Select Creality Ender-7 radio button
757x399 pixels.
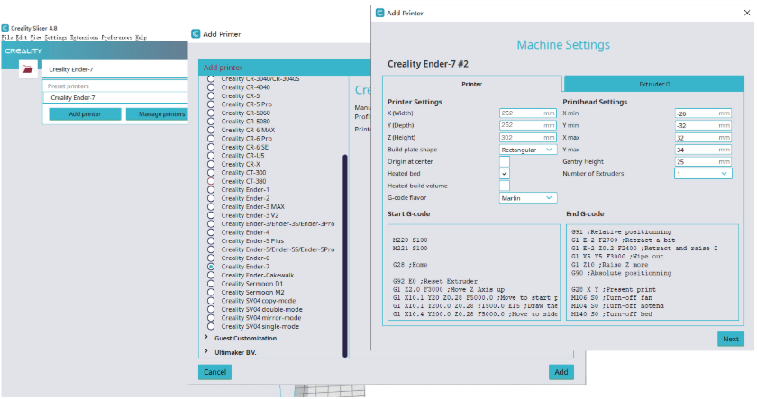pos(211,267)
